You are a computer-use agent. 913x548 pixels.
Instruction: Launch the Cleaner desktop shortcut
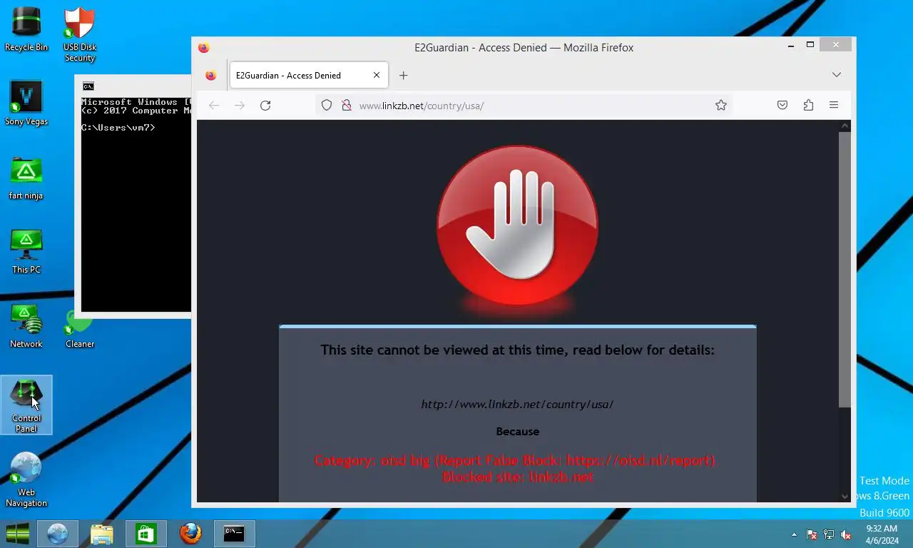coord(79,328)
